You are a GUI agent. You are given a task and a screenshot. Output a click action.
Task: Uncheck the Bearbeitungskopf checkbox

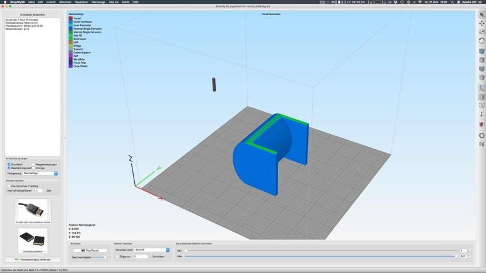tap(9, 168)
